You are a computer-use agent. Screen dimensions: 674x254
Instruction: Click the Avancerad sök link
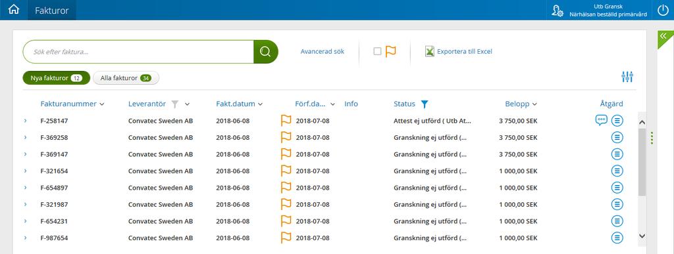(x=323, y=51)
